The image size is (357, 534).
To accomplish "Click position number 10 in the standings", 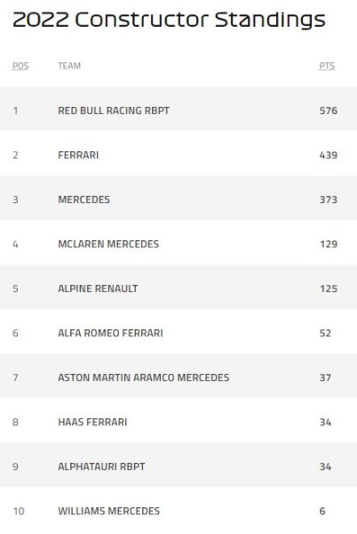I will [x=19, y=511].
